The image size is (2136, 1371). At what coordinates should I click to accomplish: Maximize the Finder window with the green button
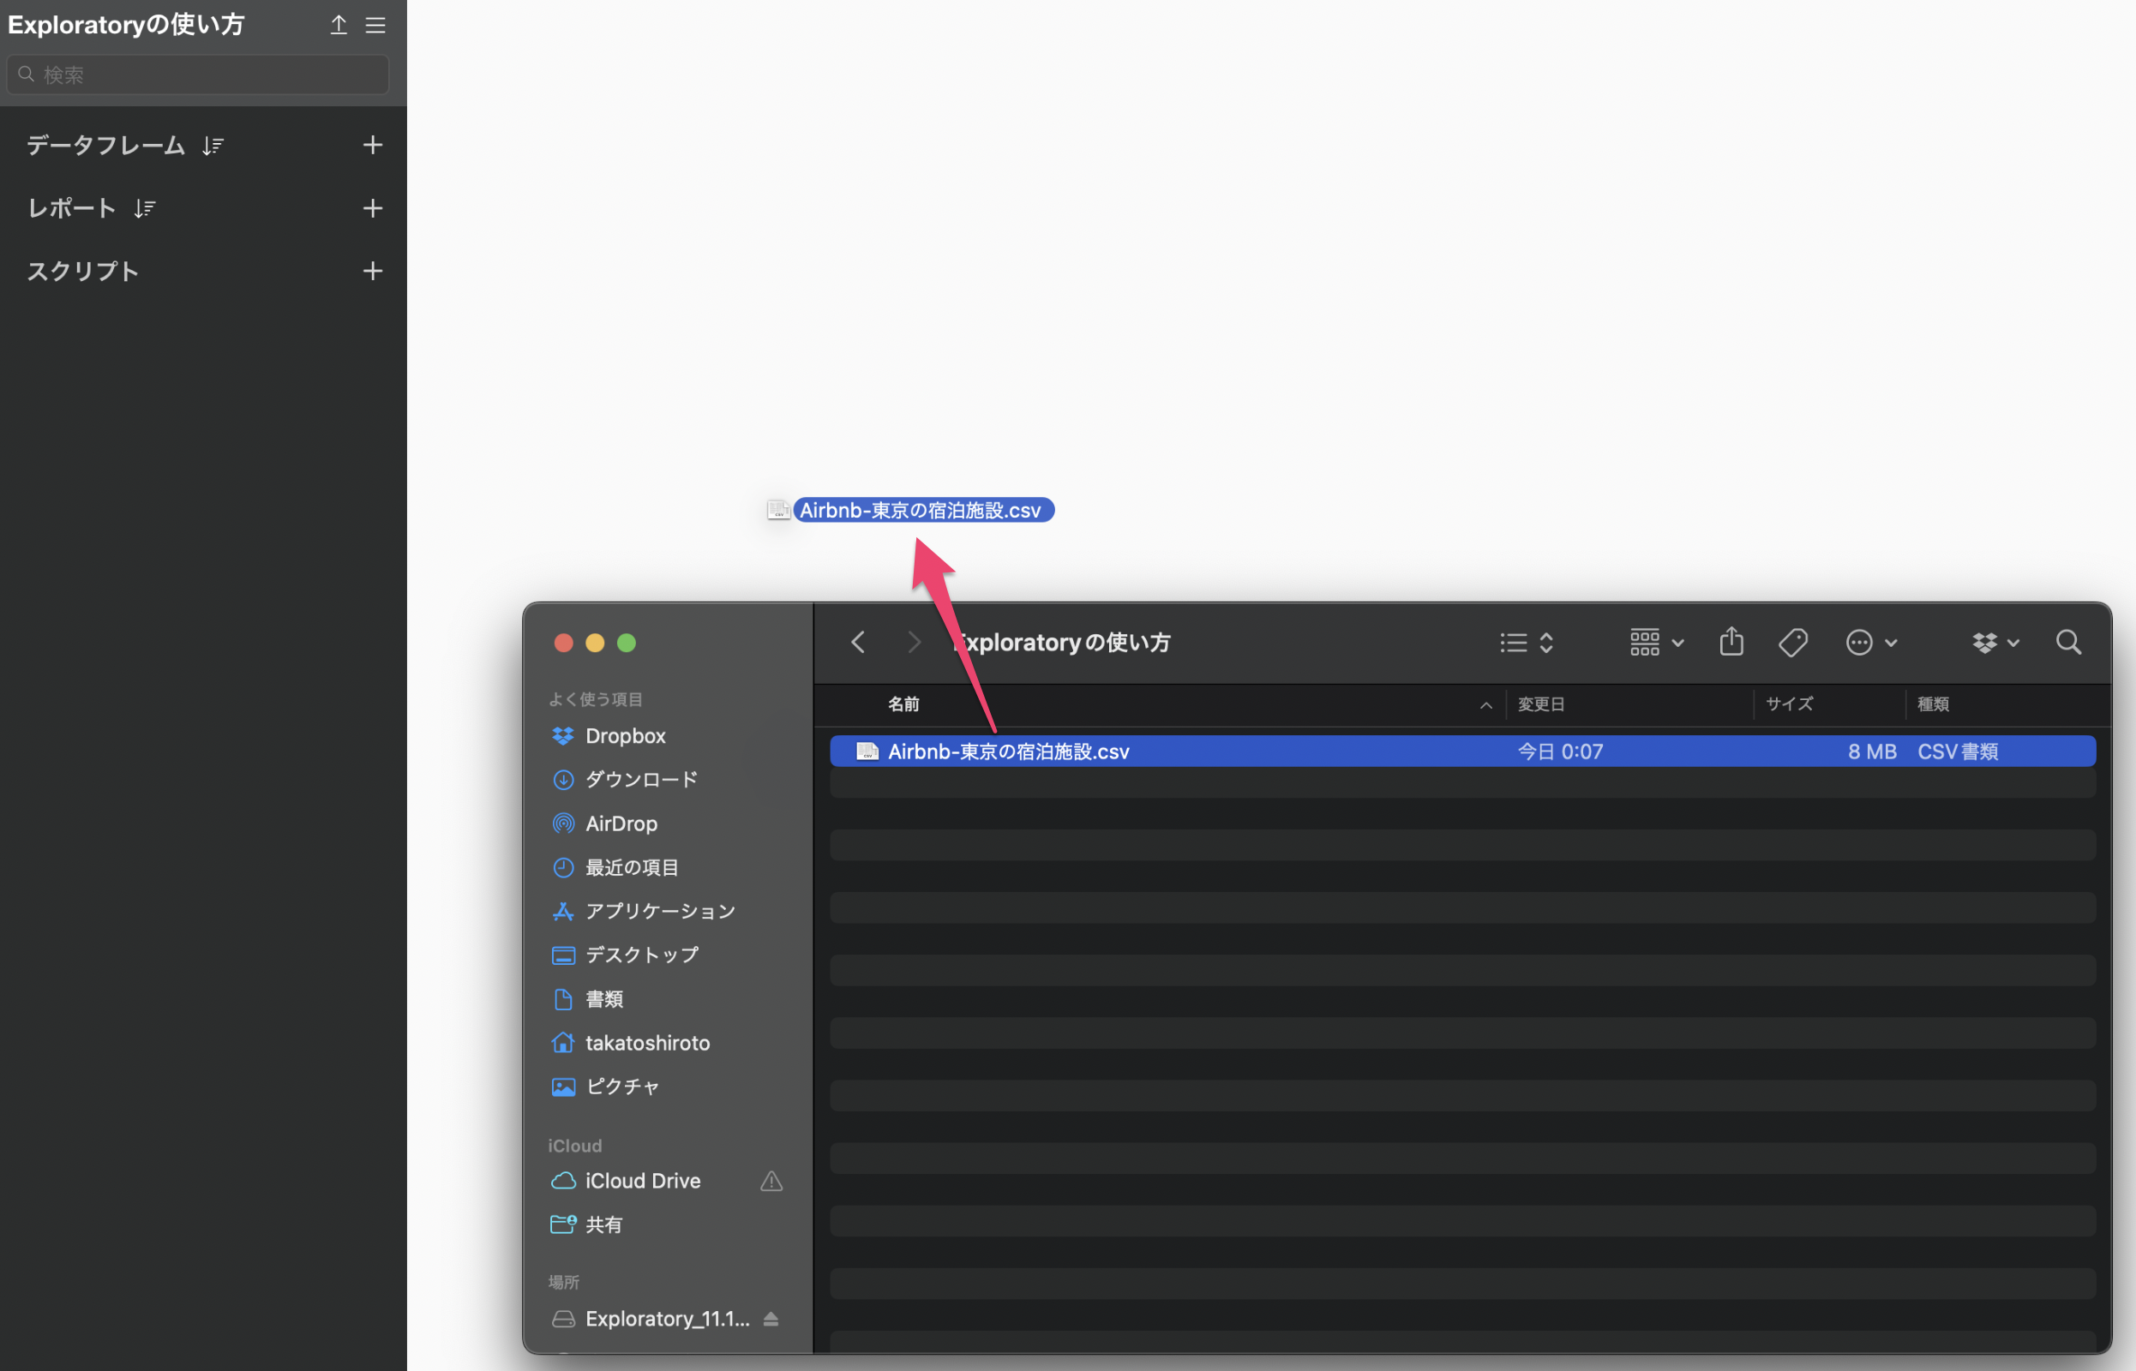(x=627, y=643)
